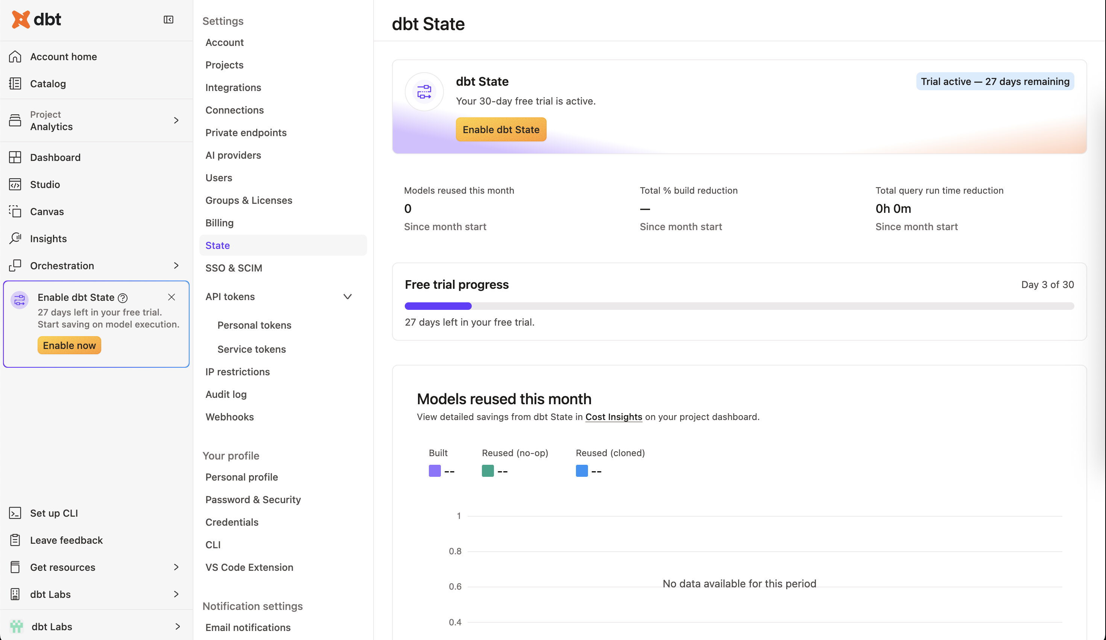Image resolution: width=1106 pixels, height=640 pixels.
Task: Click the dbt State icon in promo card
Action: point(20,300)
